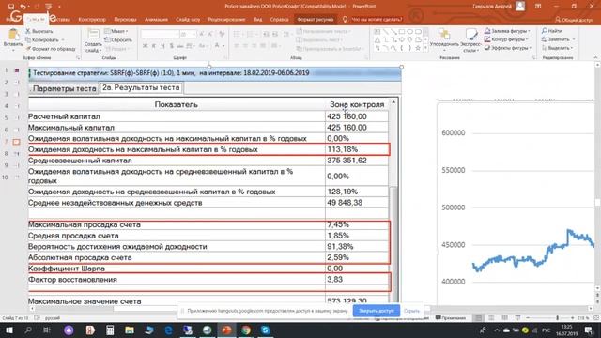Screen dimensions: 601x338
Task: Open Макет (Layout) dropdown
Action: coord(116,31)
